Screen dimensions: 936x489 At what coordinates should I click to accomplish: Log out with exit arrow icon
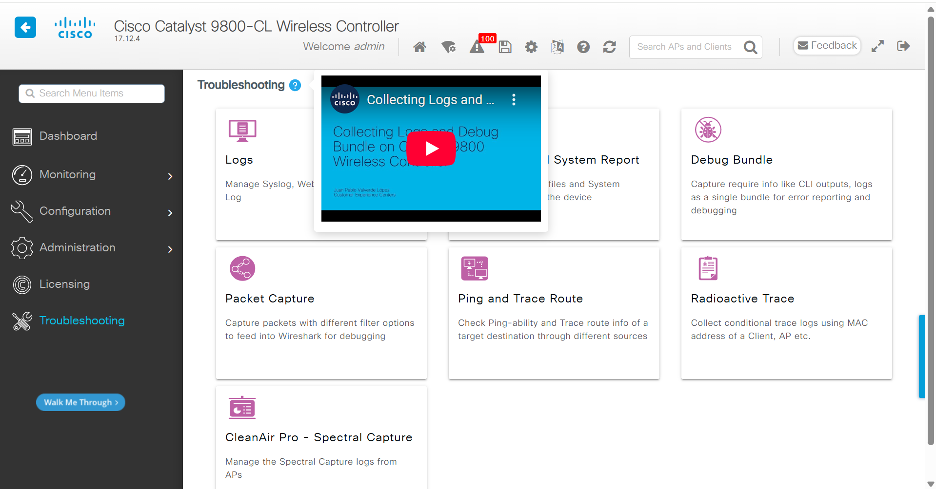pos(903,46)
